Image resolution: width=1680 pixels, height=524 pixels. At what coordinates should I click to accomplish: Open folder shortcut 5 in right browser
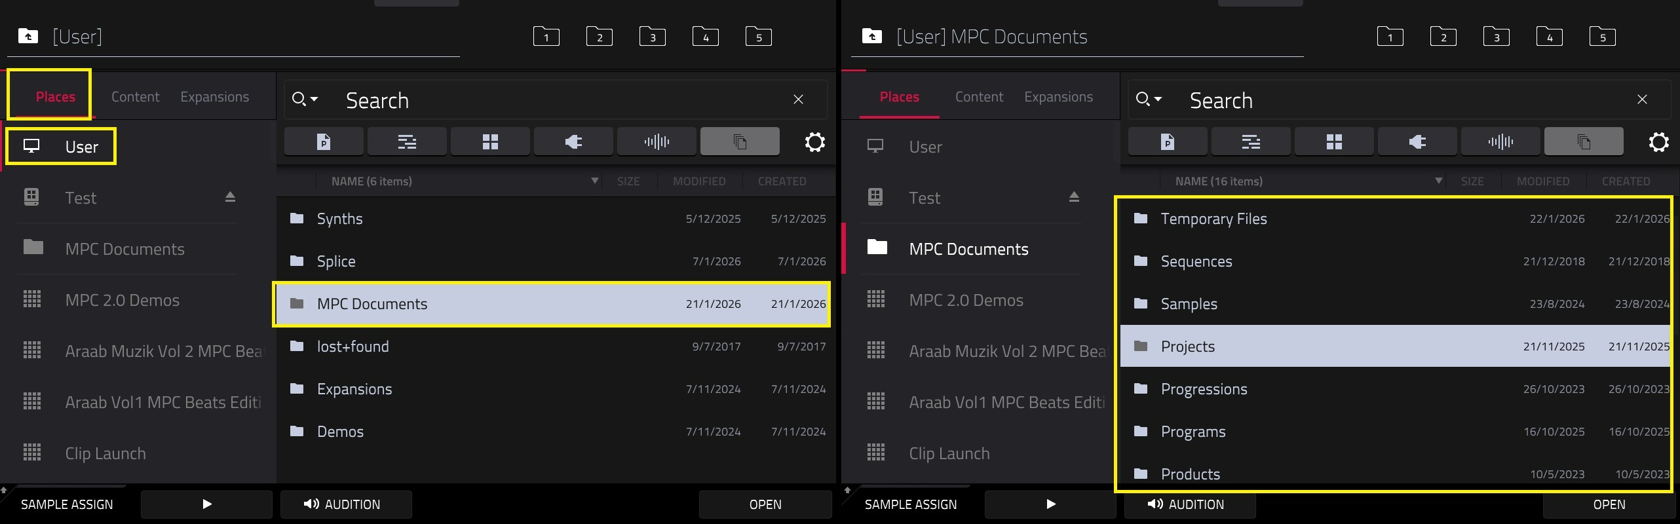pyautogui.click(x=1603, y=37)
